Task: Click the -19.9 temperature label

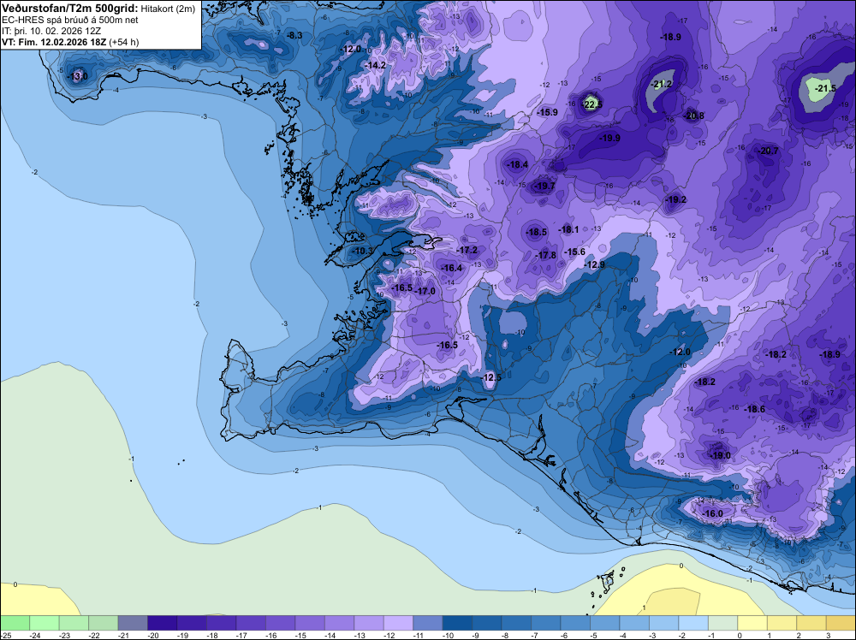Action: pyautogui.click(x=609, y=138)
